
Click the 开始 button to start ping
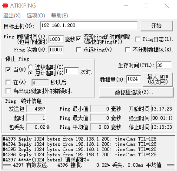(x=157, y=26)
